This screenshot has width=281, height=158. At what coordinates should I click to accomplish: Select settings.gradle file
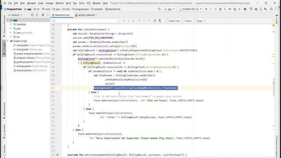click(x=30, y=66)
